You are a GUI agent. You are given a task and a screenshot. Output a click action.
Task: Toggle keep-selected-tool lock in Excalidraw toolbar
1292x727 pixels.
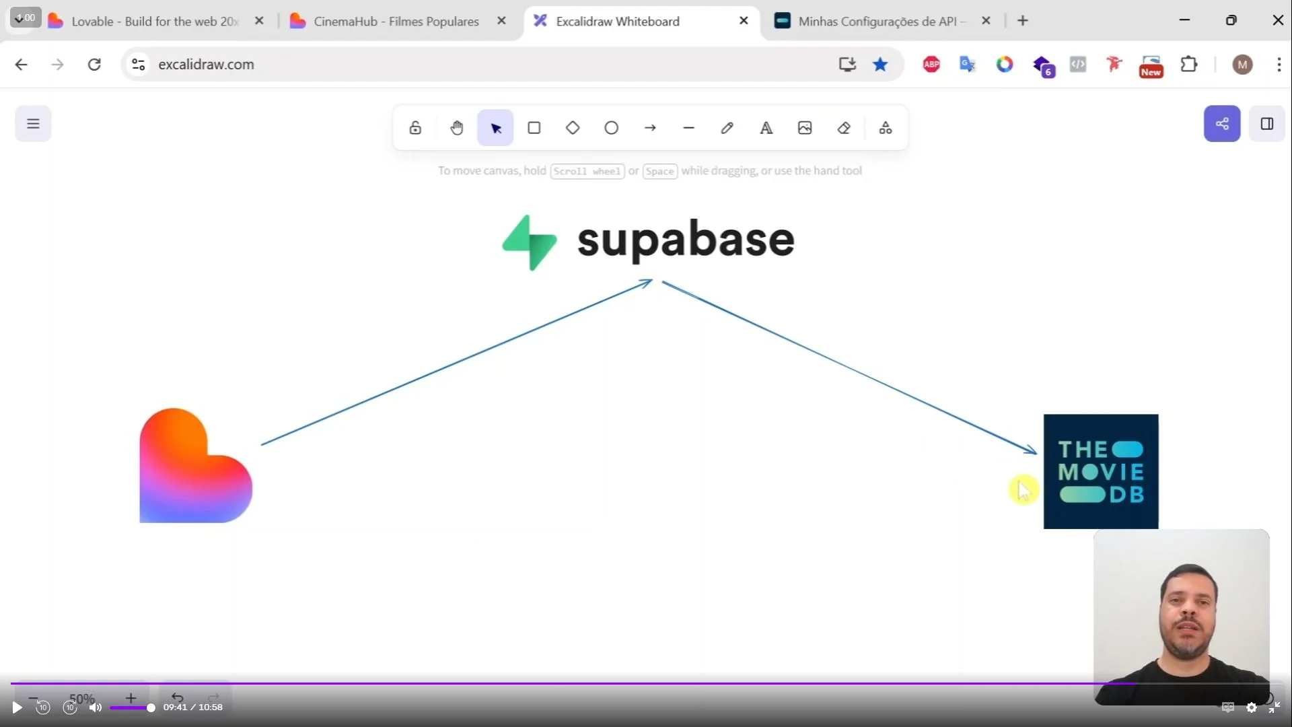(x=415, y=128)
